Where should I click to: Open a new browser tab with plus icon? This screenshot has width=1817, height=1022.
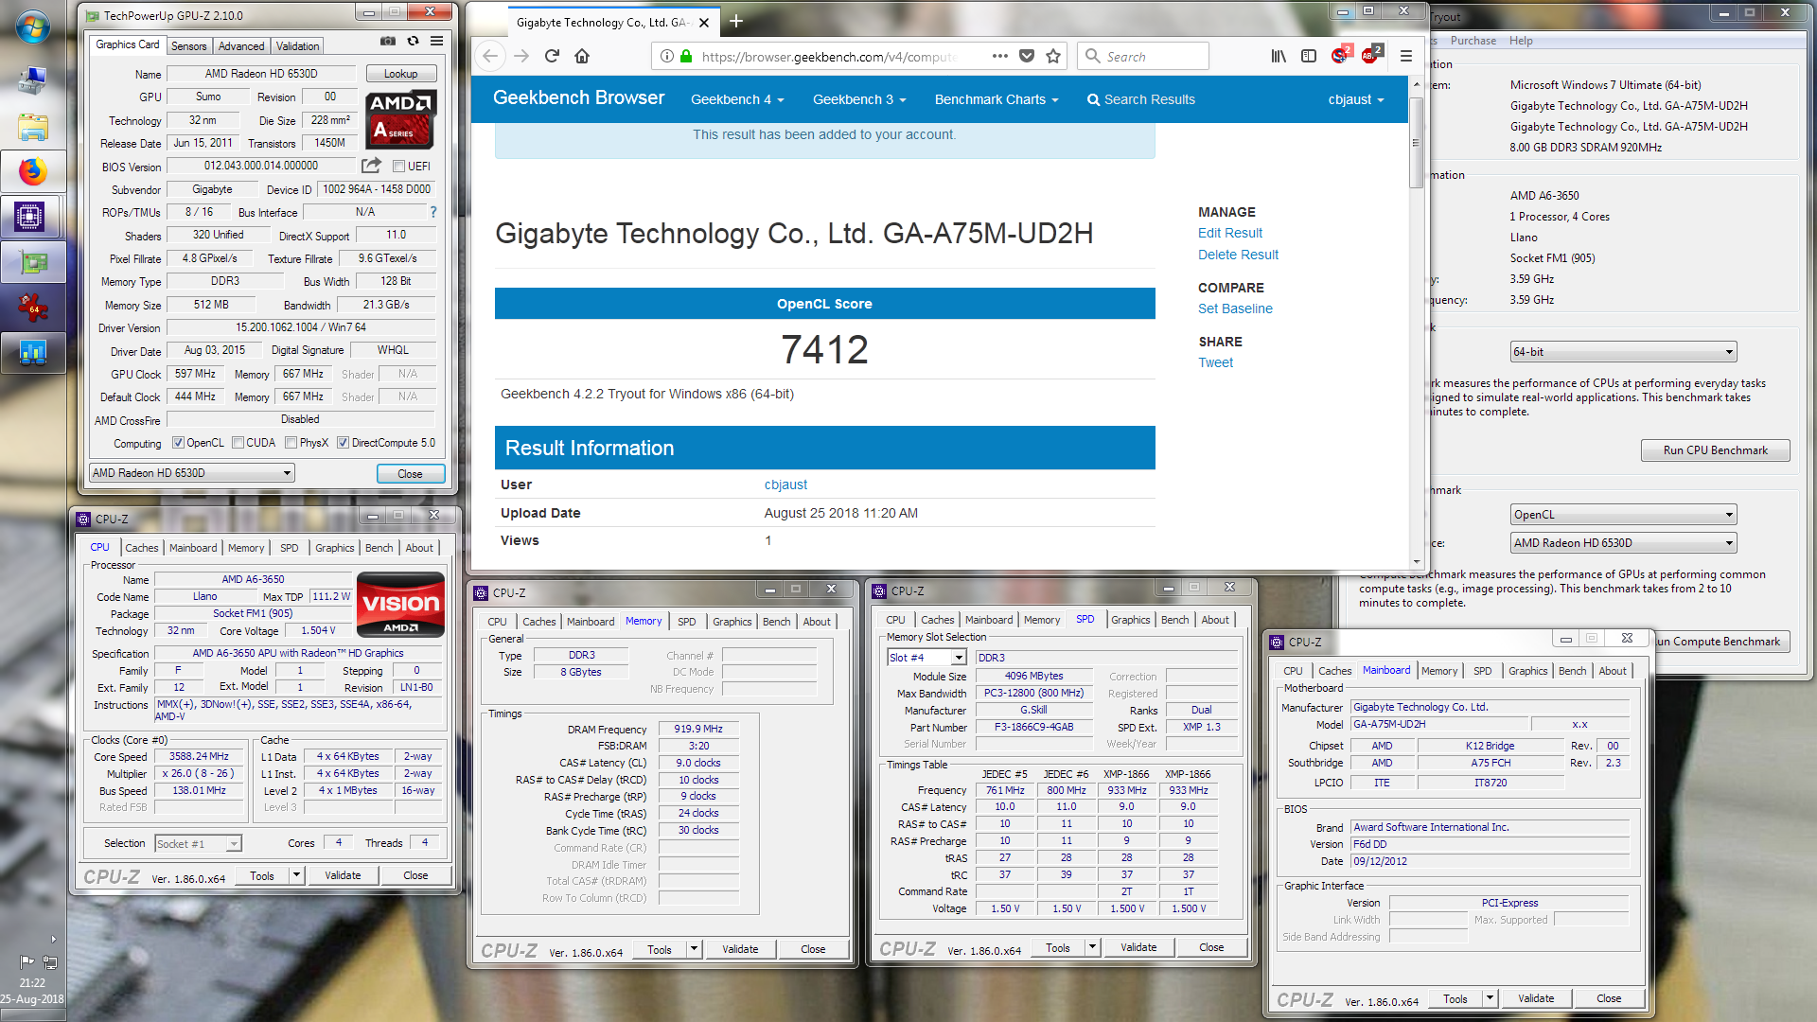[x=736, y=22]
